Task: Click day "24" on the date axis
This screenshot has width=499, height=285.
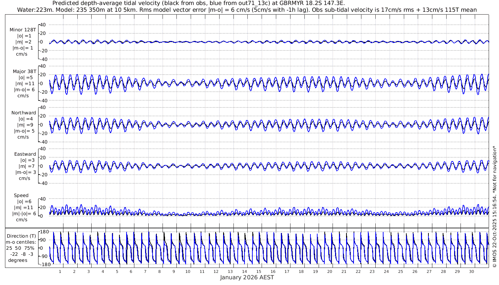Action: pos(386,271)
